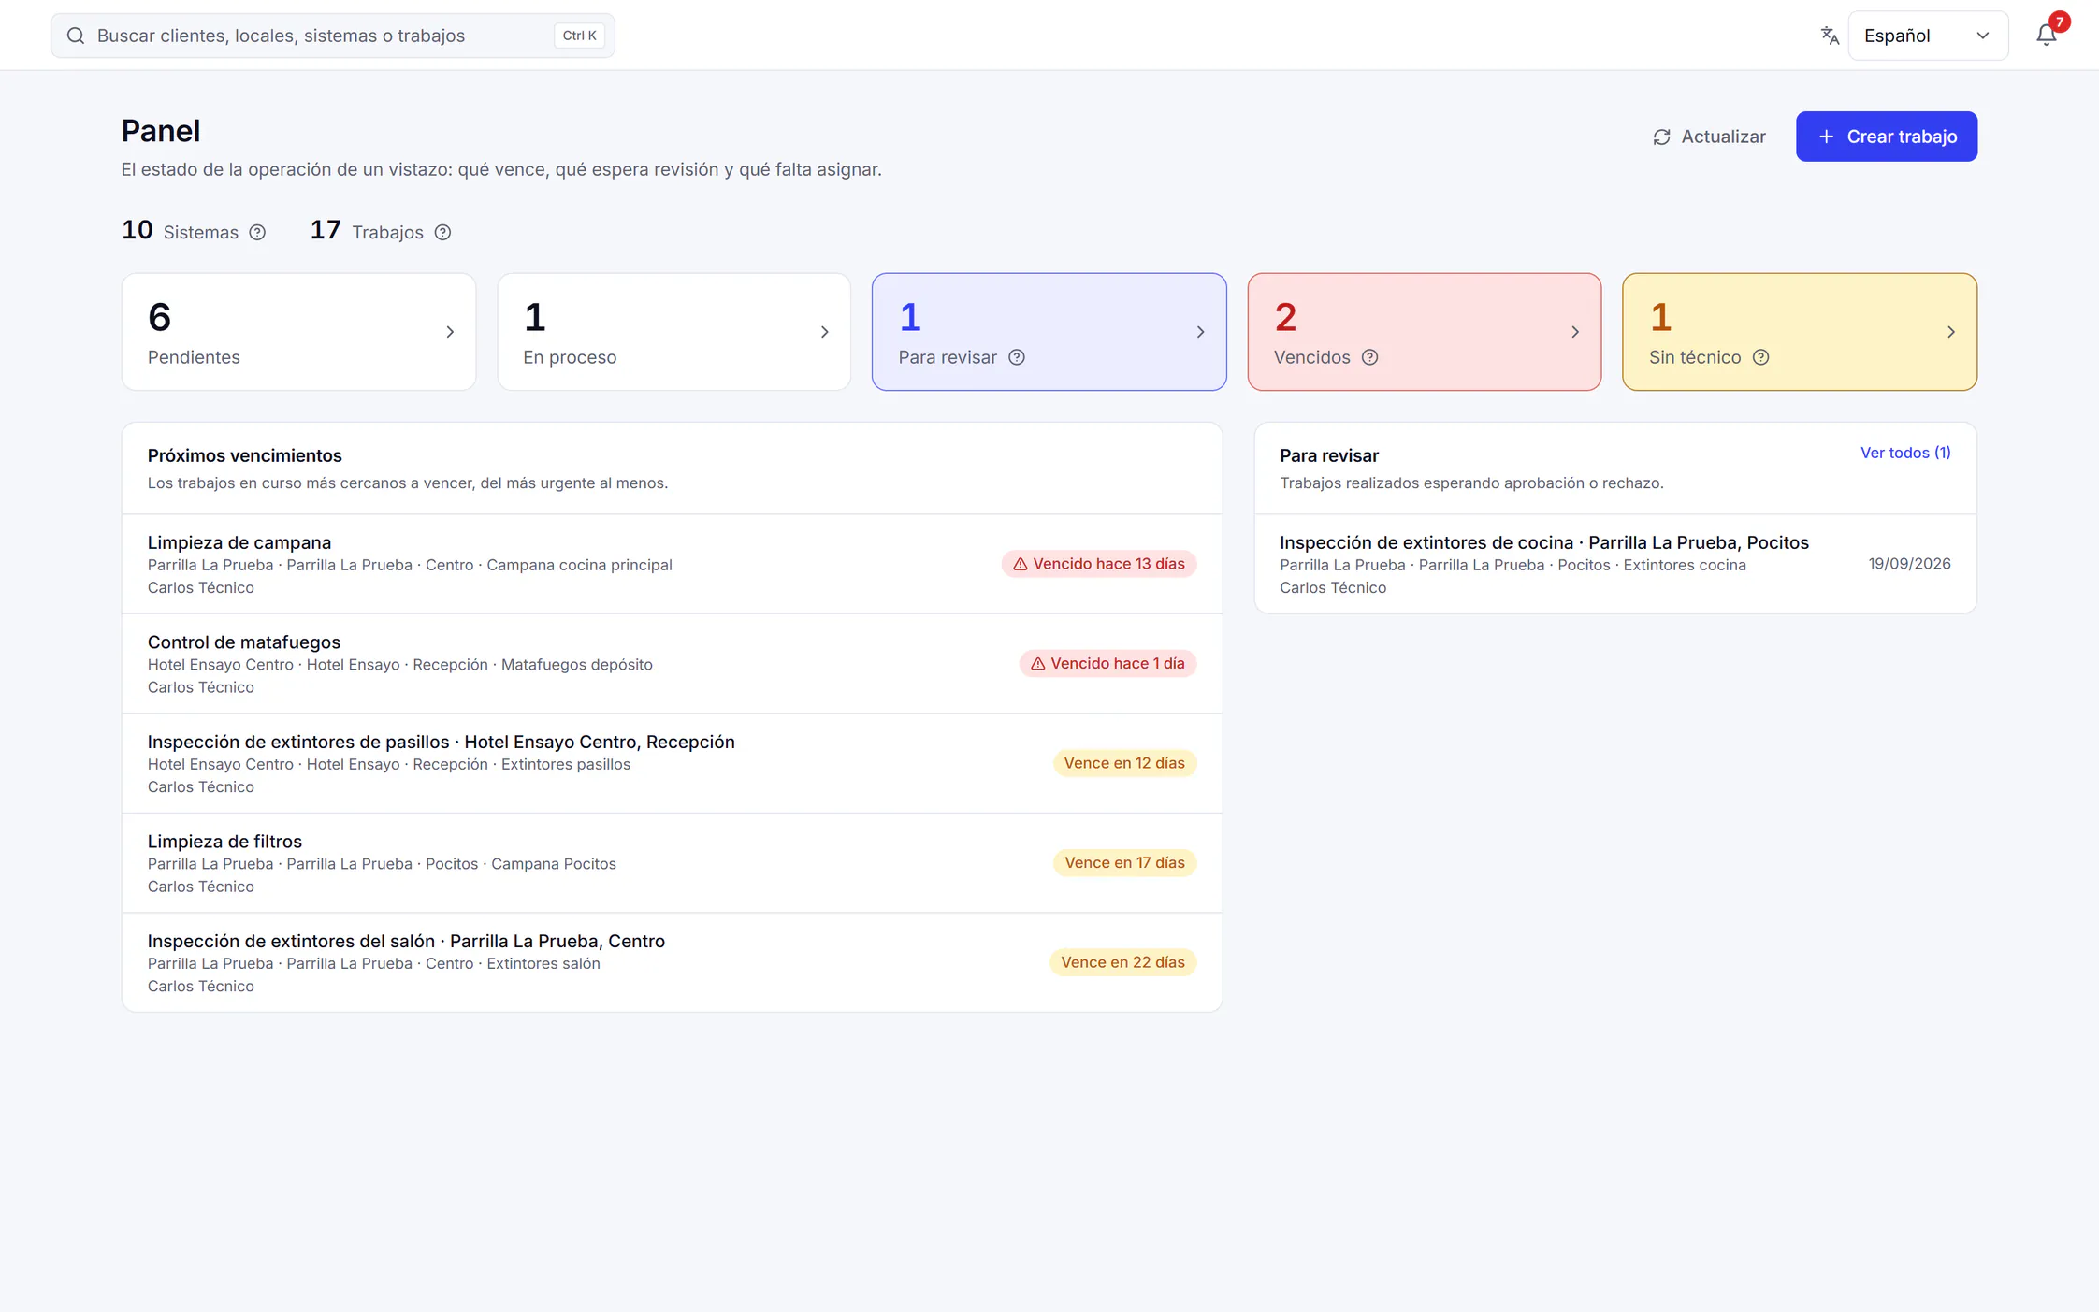The width and height of the screenshot is (2099, 1312).
Task: Click the chevron on En proceso card
Action: click(825, 332)
